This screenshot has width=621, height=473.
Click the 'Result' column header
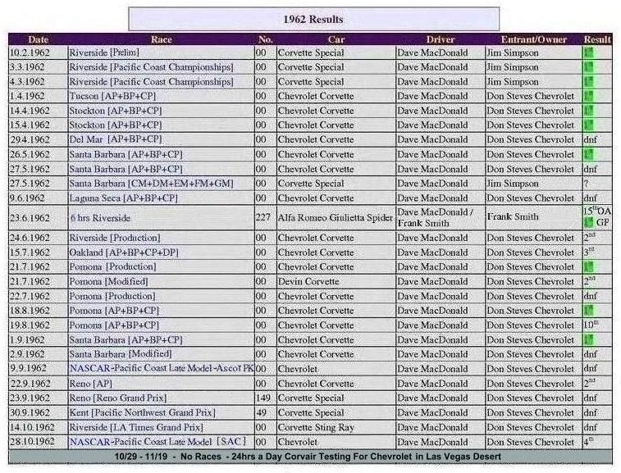(x=597, y=39)
